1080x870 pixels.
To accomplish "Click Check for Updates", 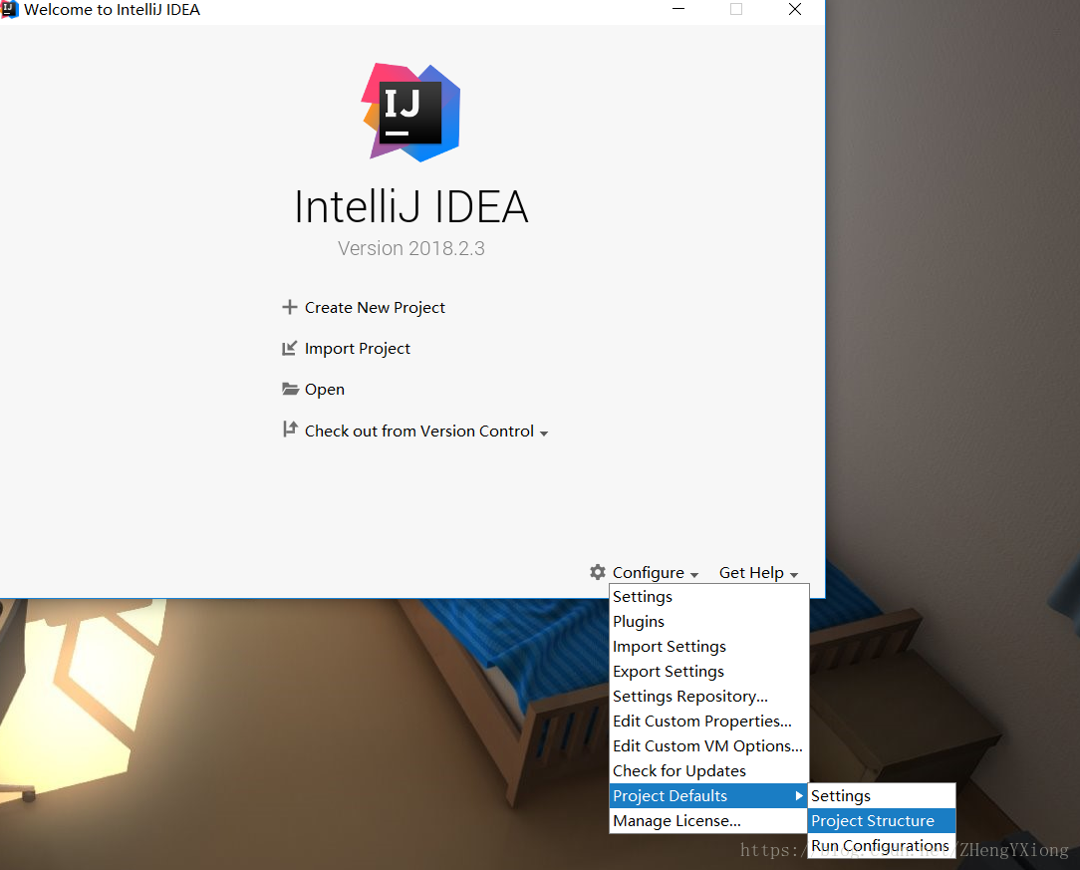I will [708, 770].
